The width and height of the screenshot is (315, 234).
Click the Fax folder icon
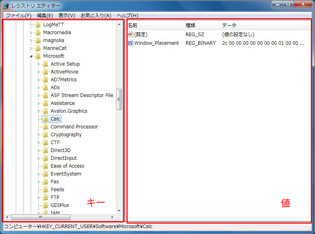point(45,182)
